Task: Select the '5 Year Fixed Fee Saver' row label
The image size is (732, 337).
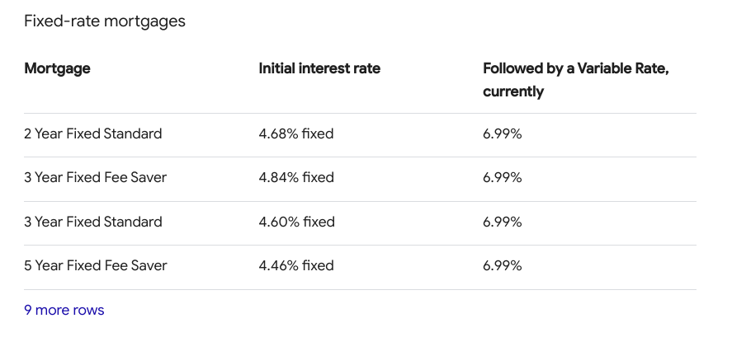Action: 95,265
